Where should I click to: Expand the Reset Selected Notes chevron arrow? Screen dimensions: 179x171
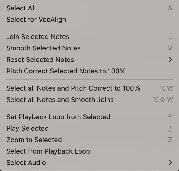tap(170, 60)
